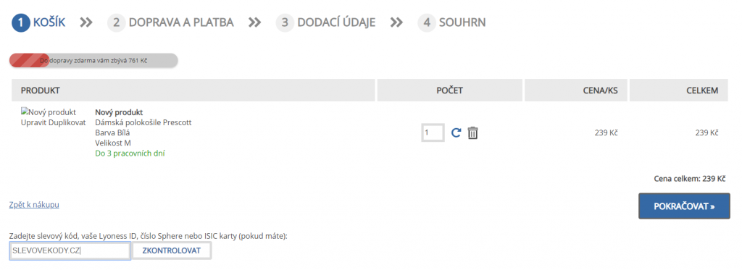Click the broken Nový produkt image
This screenshot has height=270, width=742.
[49, 112]
